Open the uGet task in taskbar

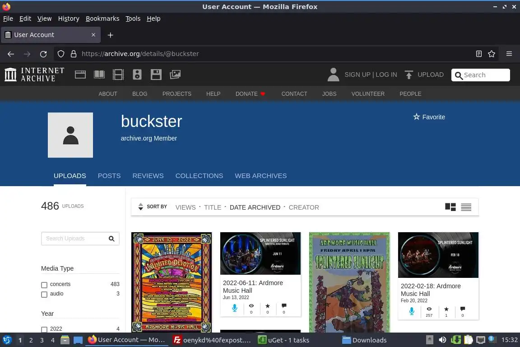point(283,340)
